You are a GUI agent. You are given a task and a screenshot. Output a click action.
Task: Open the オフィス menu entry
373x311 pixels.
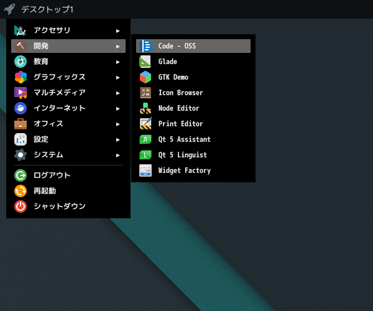pyautogui.click(x=68, y=124)
